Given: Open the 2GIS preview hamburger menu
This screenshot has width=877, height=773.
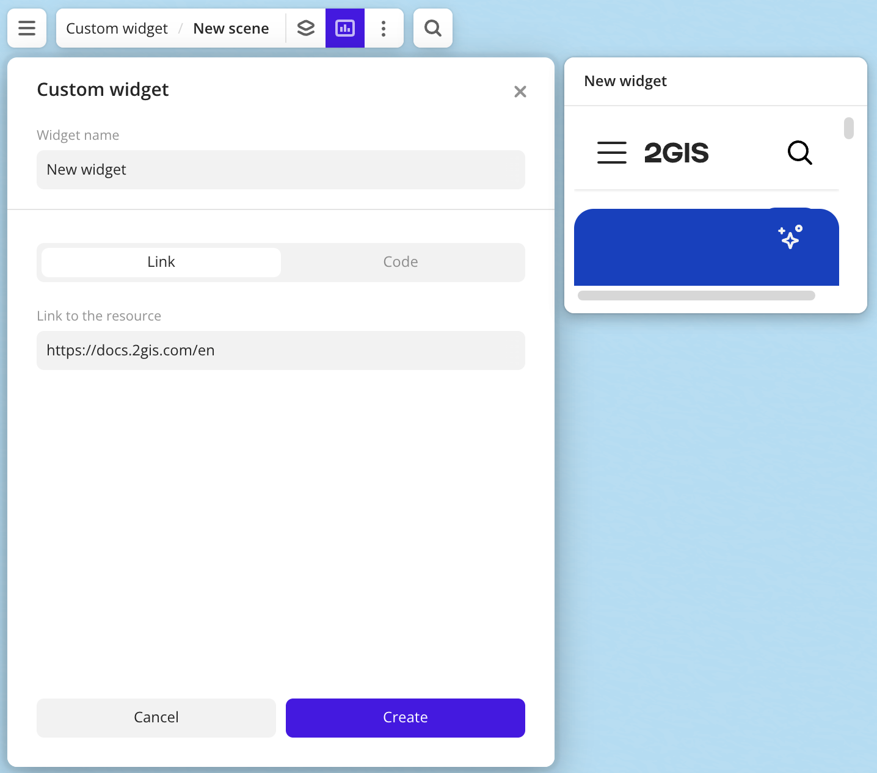Looking at the screenshot, I should (x=611, y=153).
